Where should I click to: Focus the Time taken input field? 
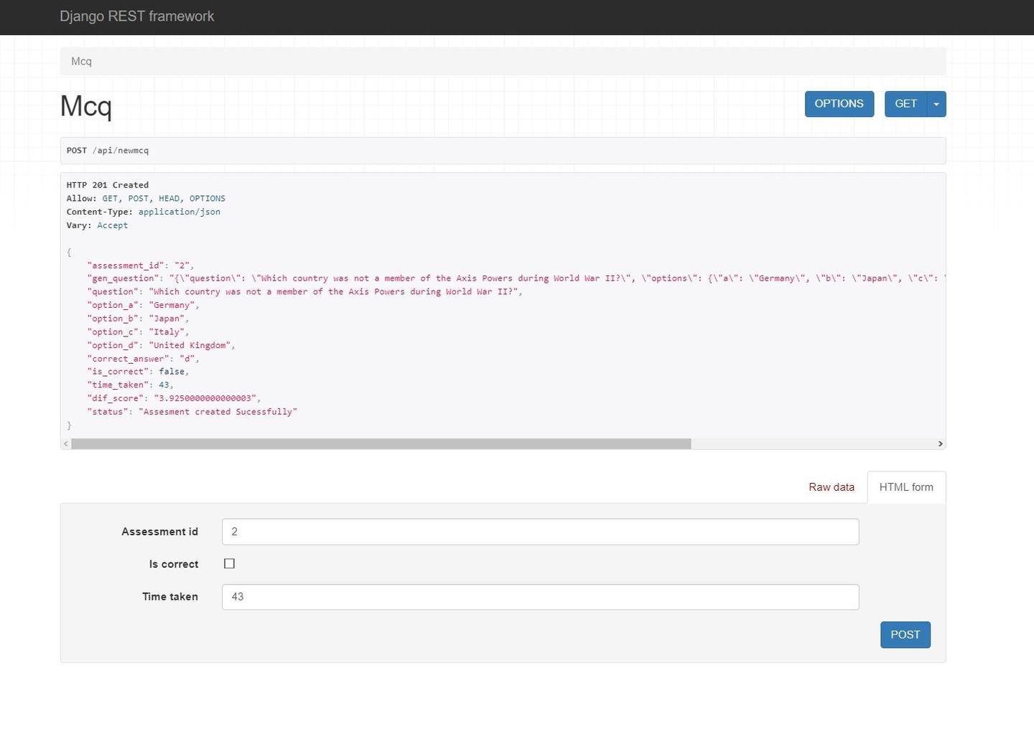coord(540,597)
